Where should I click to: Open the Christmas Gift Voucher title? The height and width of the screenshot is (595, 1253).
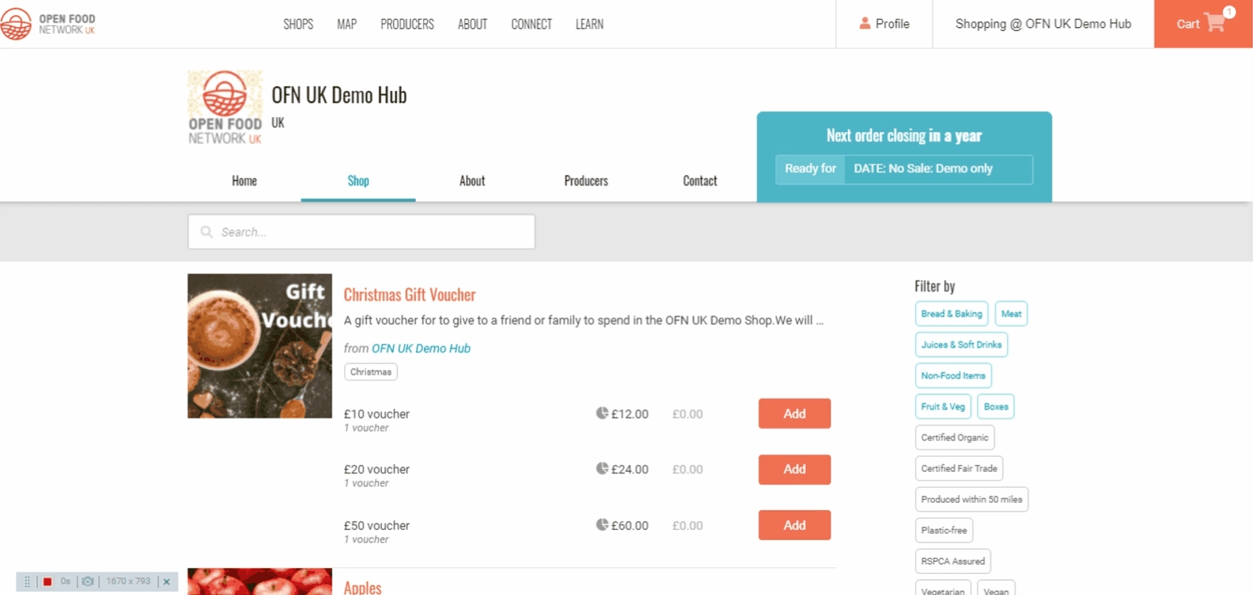pos(410,295)
